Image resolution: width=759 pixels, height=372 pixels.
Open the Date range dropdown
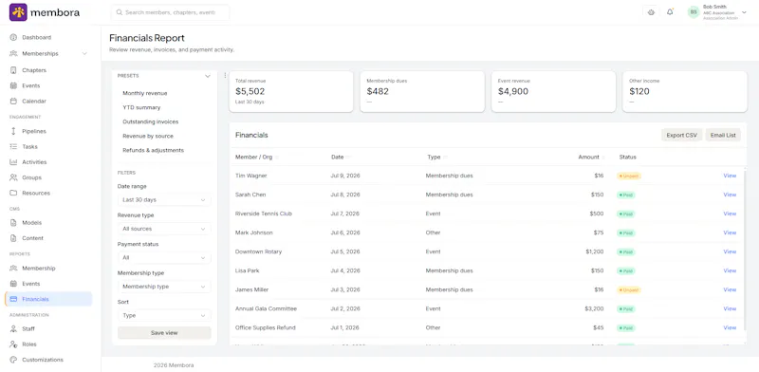[164, 199]
